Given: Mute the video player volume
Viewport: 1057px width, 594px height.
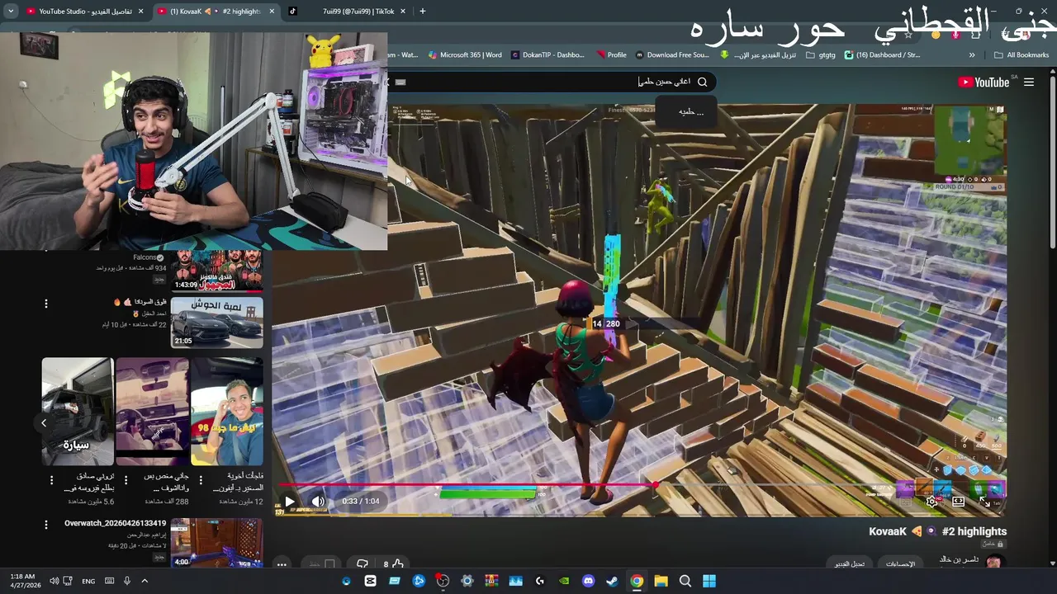Looking at the screenshot, I should pos(318,501).
